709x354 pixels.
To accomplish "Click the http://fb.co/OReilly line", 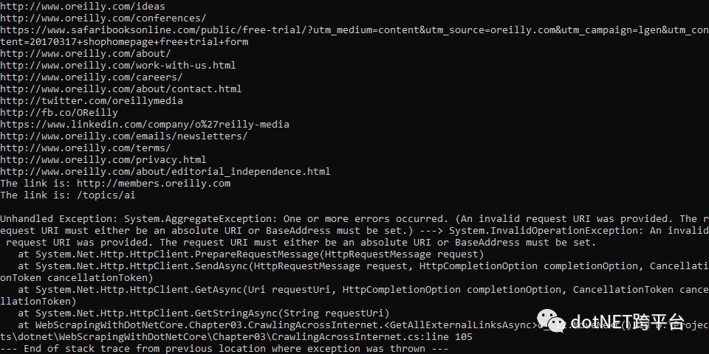I will (x=59, y=112).
